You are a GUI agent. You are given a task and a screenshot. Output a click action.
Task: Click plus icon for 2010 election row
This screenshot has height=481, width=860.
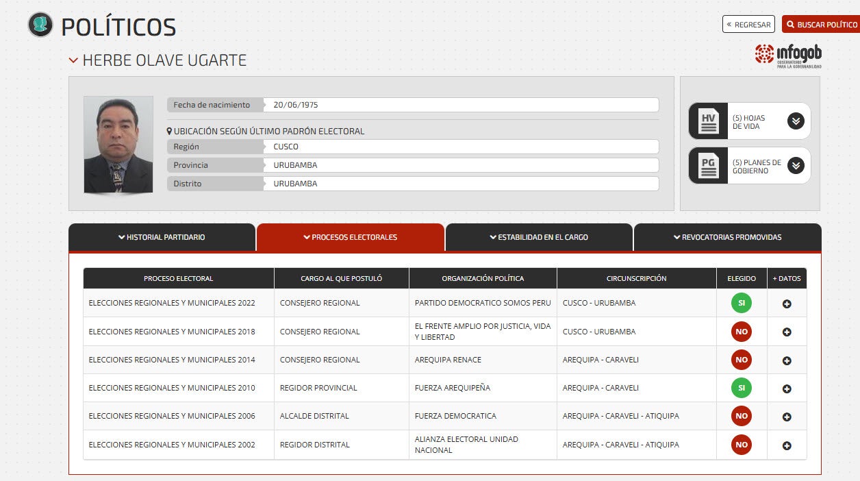point(787,388)
